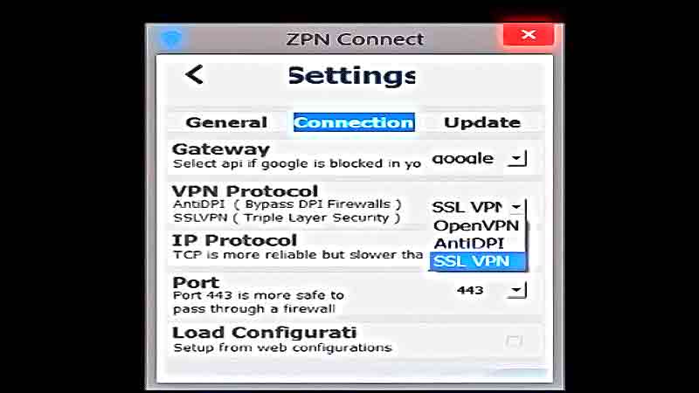Click the blue ZPN shield logo
Viewport: 699px width, 393px height.
[171, 38]
